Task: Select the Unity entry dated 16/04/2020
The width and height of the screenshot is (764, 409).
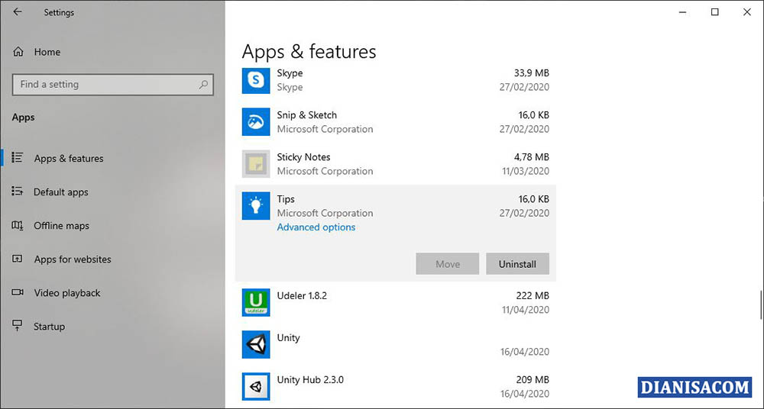Action: (396, 345)
